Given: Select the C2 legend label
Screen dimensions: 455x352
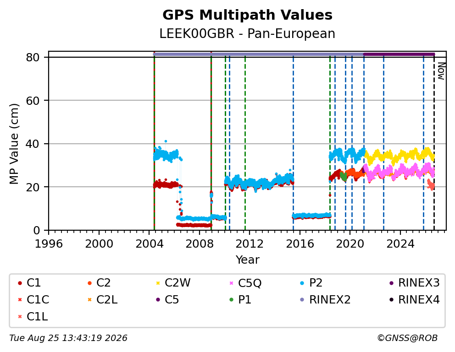Looking at the screenshot, I should point(103,283).
